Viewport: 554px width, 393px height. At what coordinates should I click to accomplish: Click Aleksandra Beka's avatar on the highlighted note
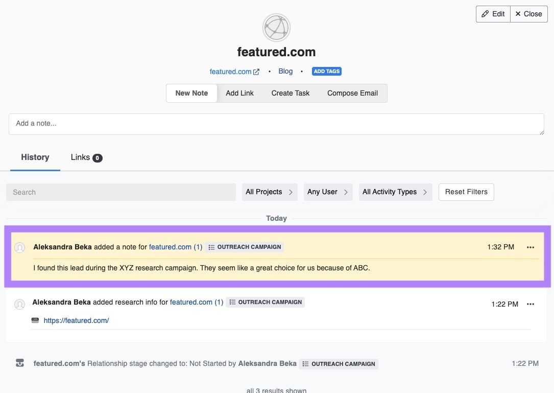(x=20, y=247)
